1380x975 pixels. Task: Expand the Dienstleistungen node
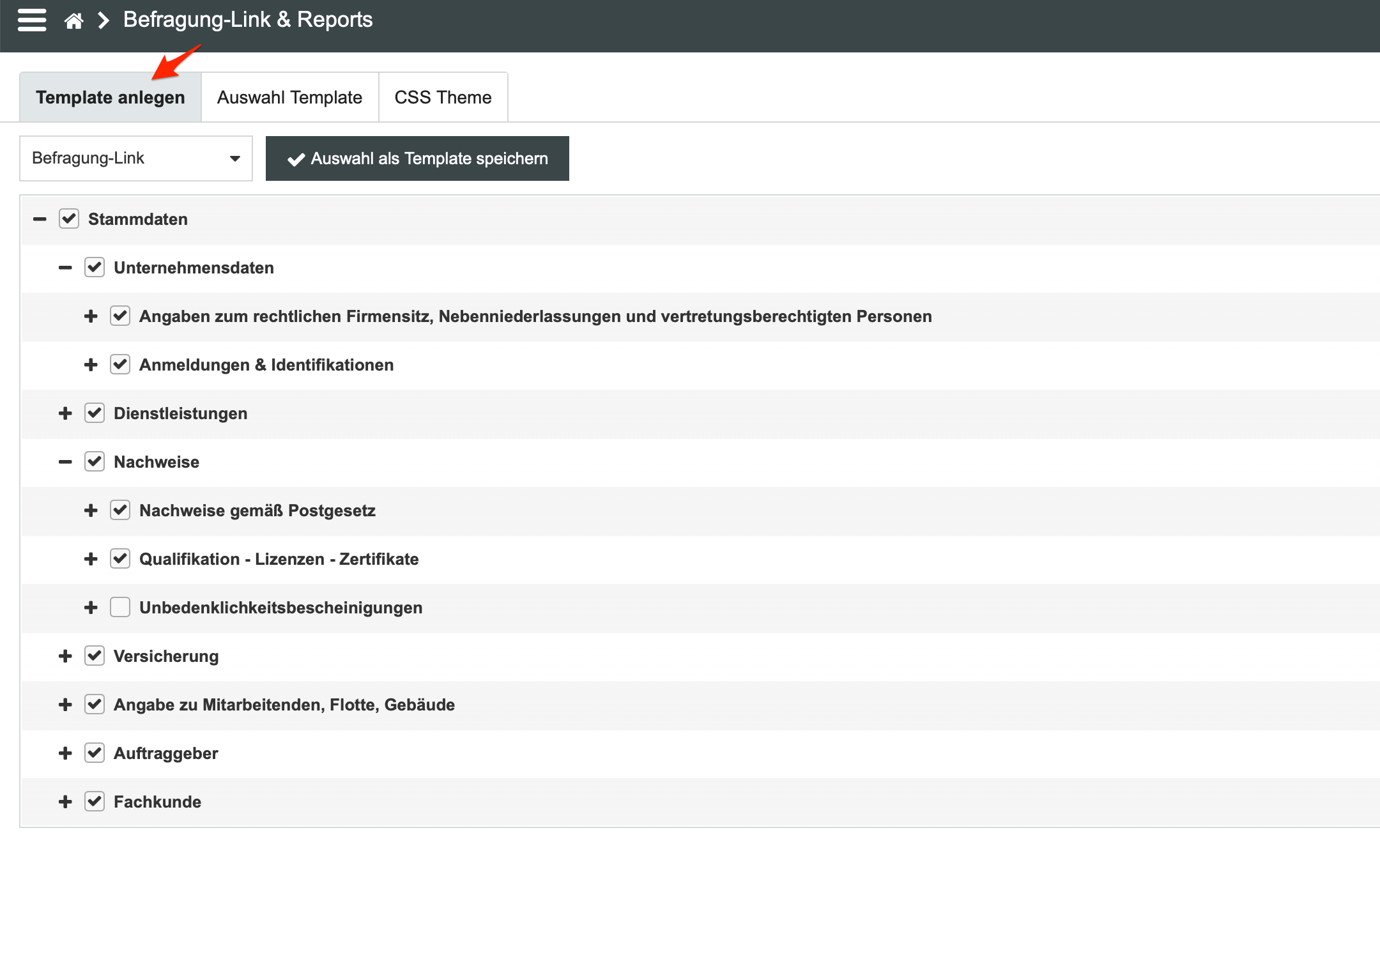coord(65,413)
